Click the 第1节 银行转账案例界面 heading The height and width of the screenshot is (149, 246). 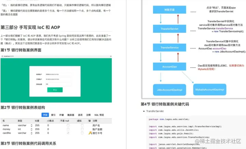[x=21, y=50]
